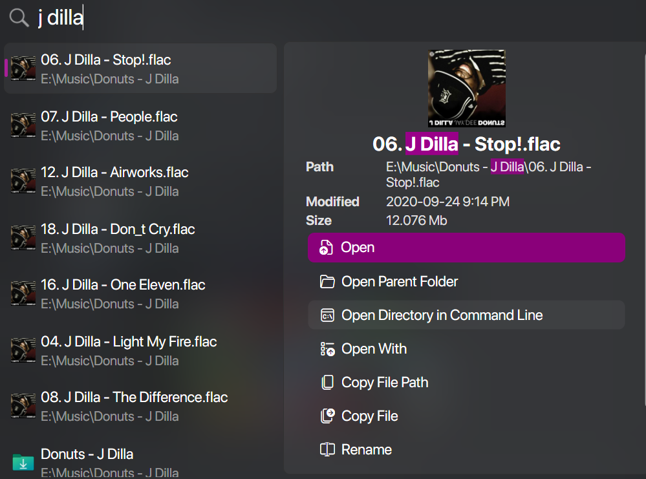
Task: Click the Open With applications icon
Action: click(328, 348)
